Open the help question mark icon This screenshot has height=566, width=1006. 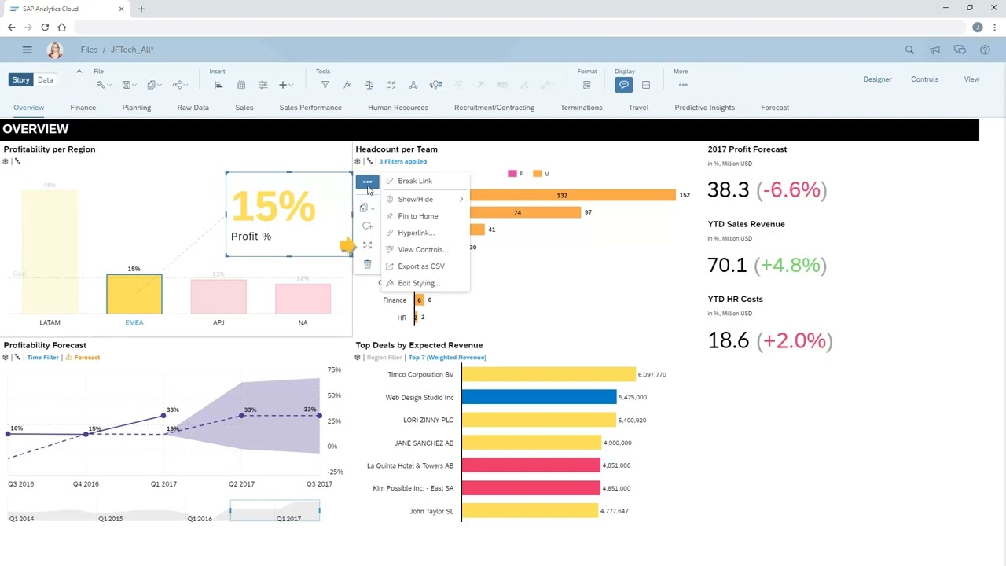pyautogui.click(x=985, y=50)
